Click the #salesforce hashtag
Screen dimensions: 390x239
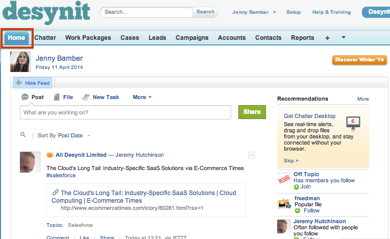point(61,175)
